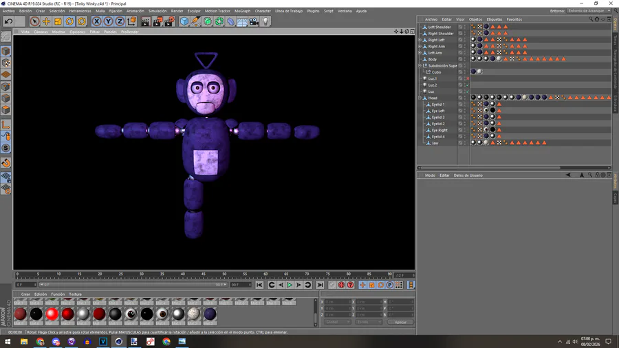Open the Simulación menu
This screenshot has height=348, width=619.
(x=157, y=11)
